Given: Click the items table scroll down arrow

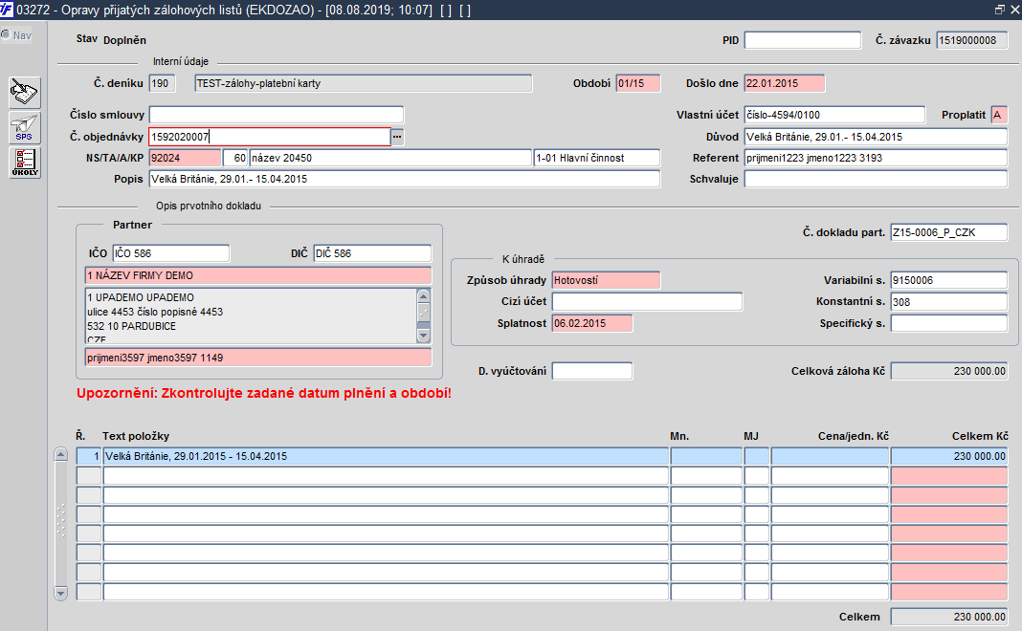Looking at the screenshot, I should 60,593.
